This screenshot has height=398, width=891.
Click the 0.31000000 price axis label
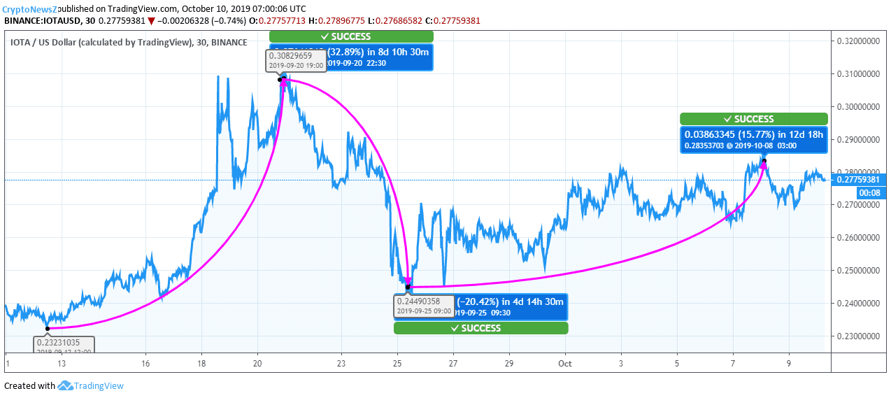[860, 74]
